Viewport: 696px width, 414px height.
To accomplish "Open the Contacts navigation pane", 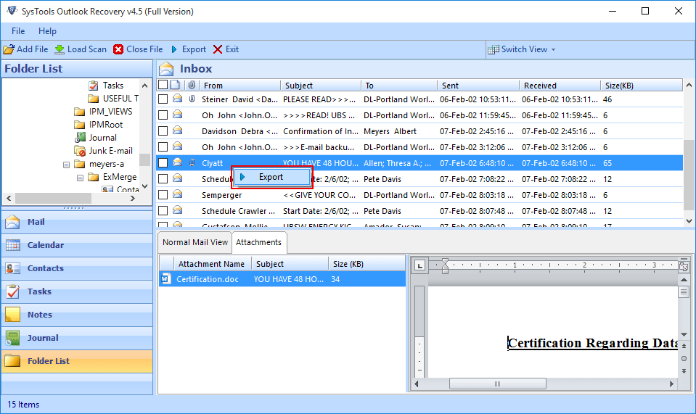I will (77, 268).
